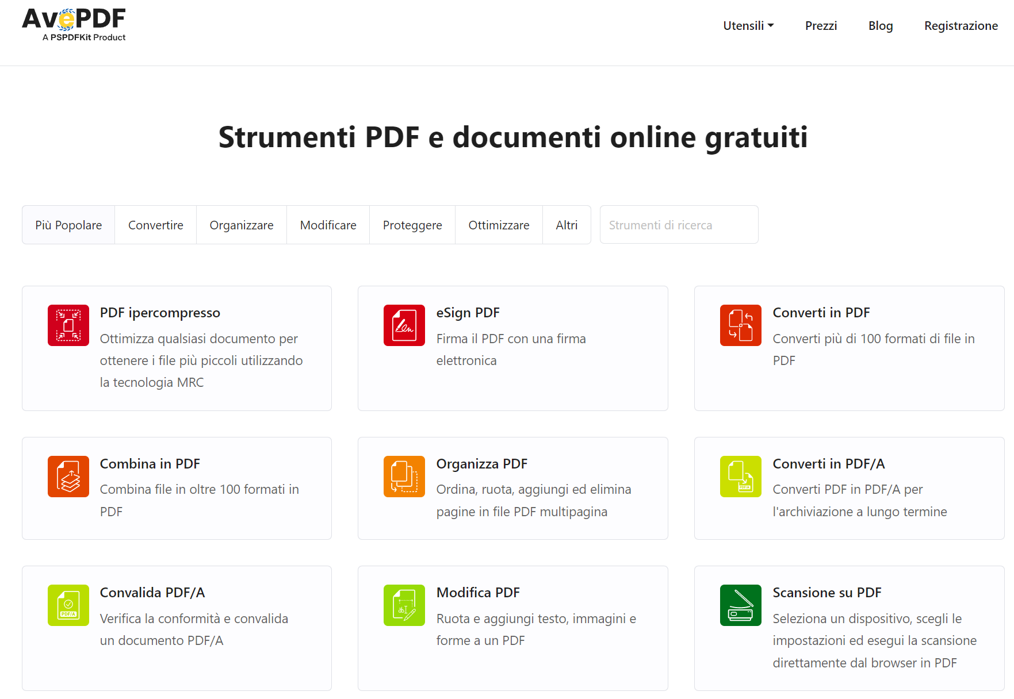The image size is (1014, 699).
Task: Select the Ottimizzare tab
Action: pyautogui.click(x=498, y=225)
